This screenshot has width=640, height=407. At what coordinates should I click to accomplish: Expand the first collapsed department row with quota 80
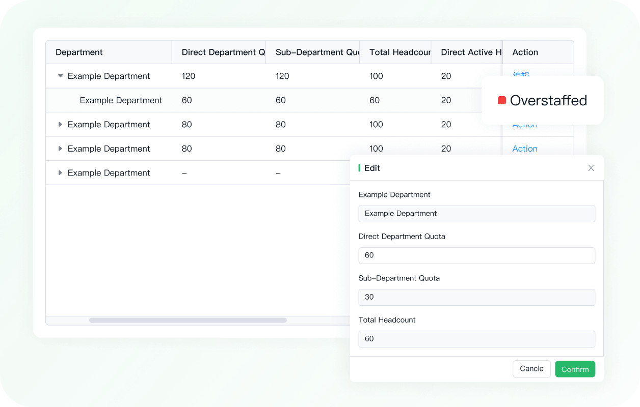coord(61,125)
